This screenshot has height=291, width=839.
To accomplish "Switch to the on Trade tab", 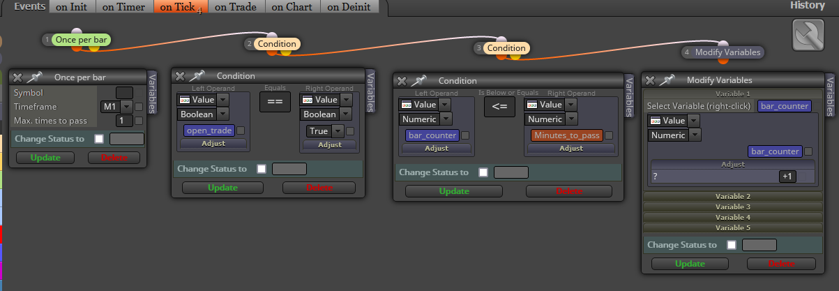I will pos(236,7).
